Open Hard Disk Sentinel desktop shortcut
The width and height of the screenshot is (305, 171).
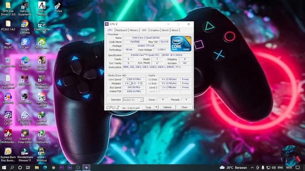point(41,100)
